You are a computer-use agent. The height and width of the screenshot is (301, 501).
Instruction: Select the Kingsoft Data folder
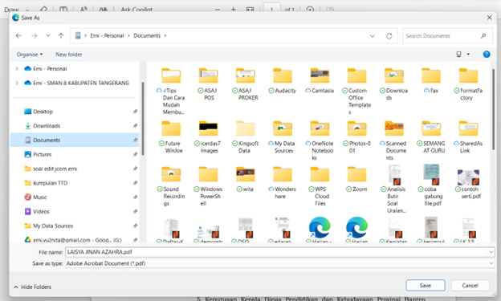click(x=246, y=137)
